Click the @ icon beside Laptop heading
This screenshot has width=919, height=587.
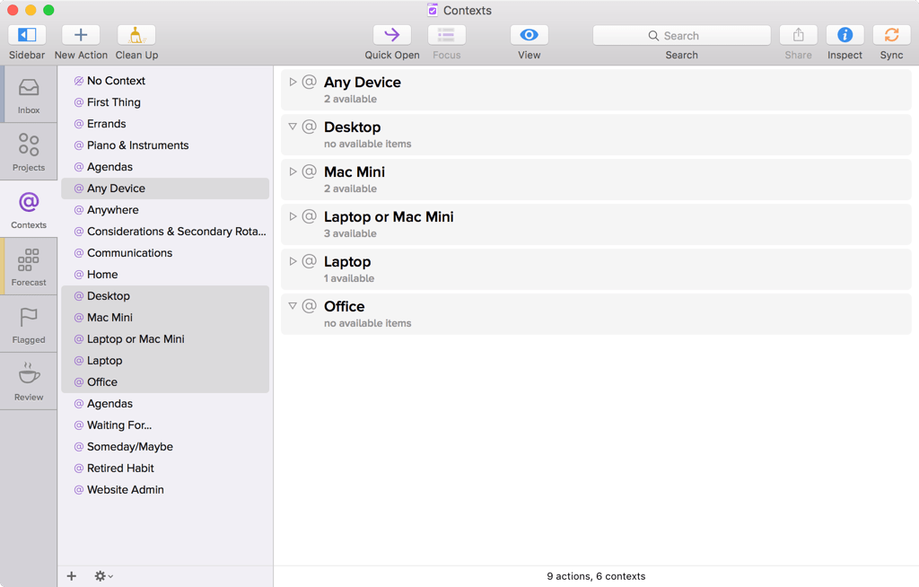tap(309, 261)
